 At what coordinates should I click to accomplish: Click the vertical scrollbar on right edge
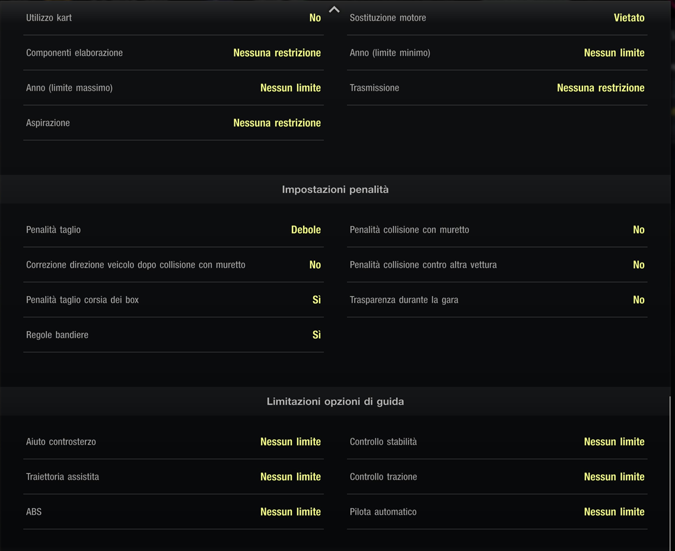tap(670, 469)
